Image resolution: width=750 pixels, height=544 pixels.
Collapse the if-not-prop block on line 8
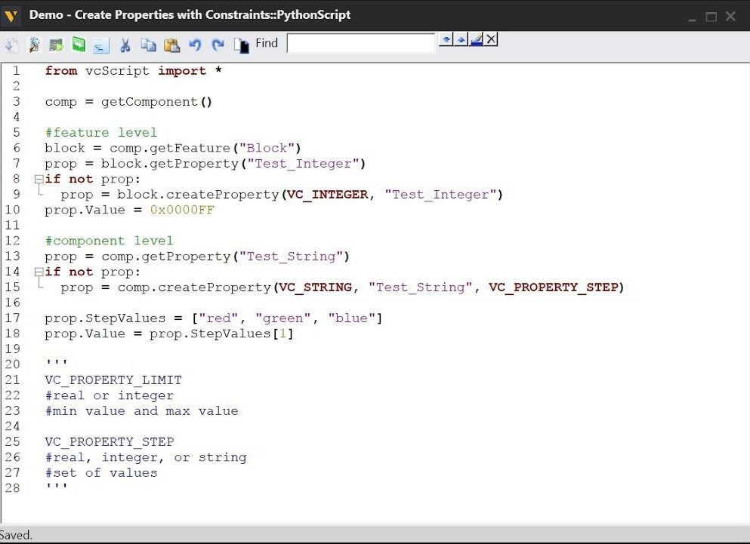point(38,179)
